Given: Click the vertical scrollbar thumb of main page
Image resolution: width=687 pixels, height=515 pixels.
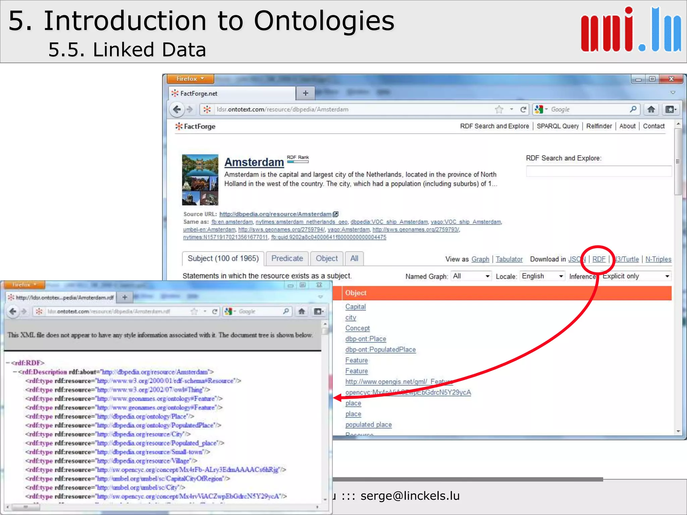Looking at the screenshot, I should pos(678,162).
